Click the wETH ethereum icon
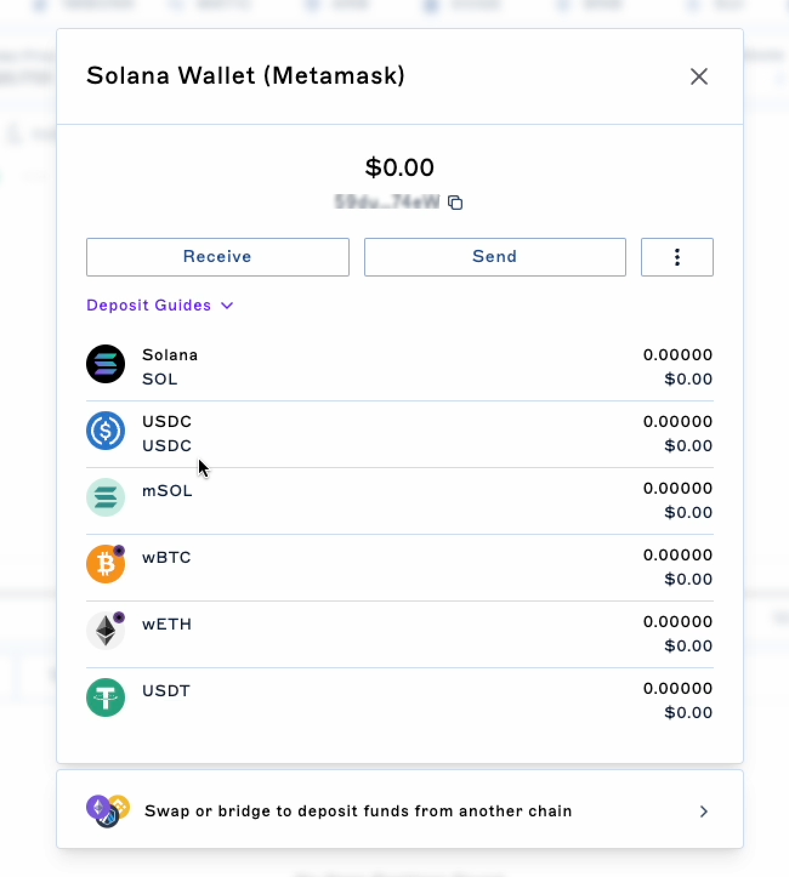The image size is (789, 877). coord(106,631)
